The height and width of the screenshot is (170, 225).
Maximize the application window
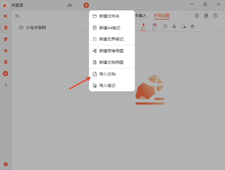tap(205, 4)
